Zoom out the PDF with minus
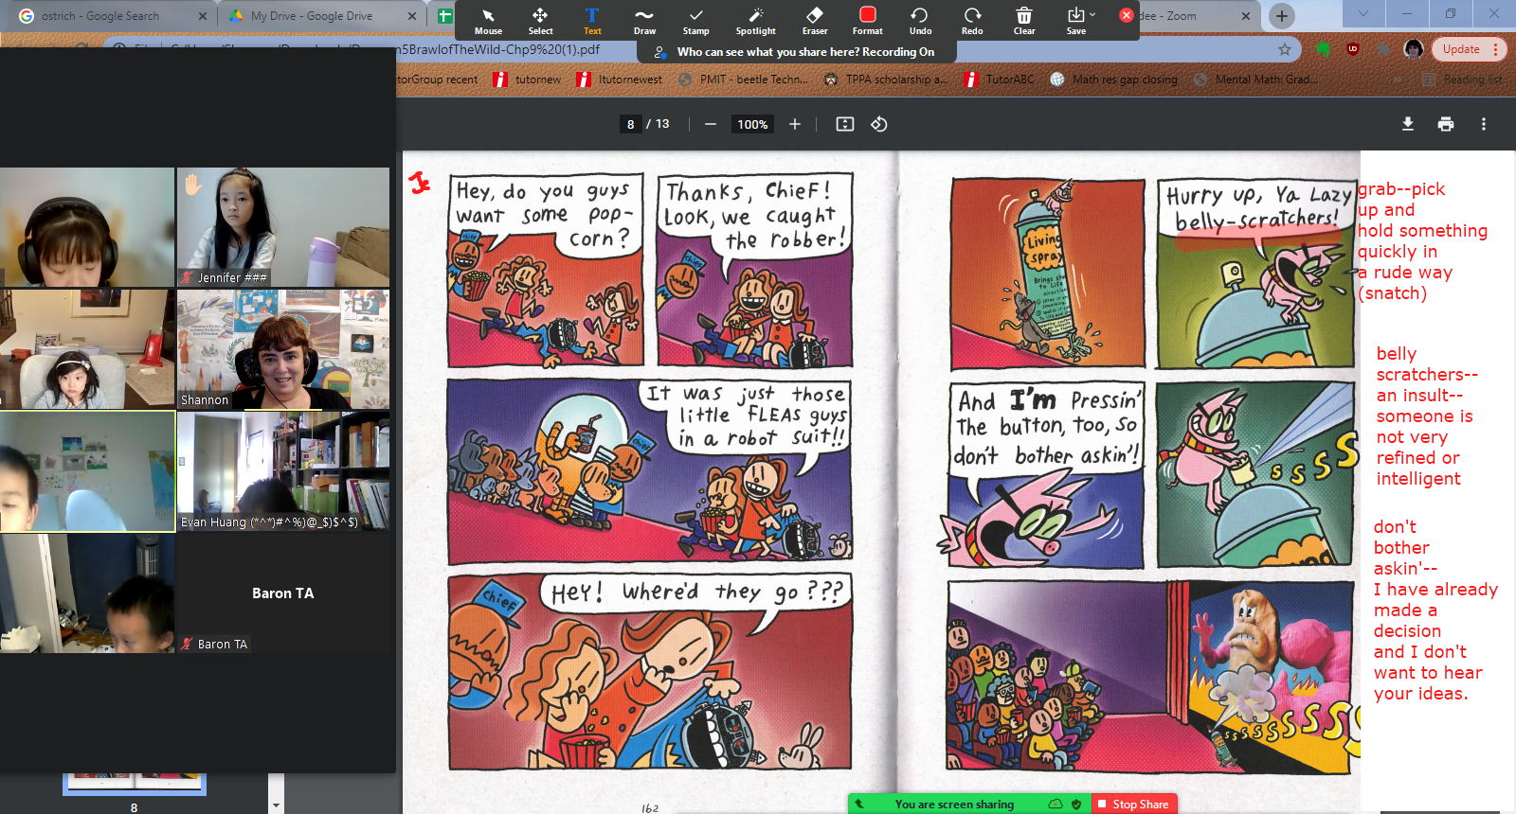Image resolution: width=1516 pixels, height=814 pixels. (x=710, y=124)
